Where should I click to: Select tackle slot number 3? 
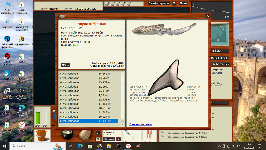(98, 139)
